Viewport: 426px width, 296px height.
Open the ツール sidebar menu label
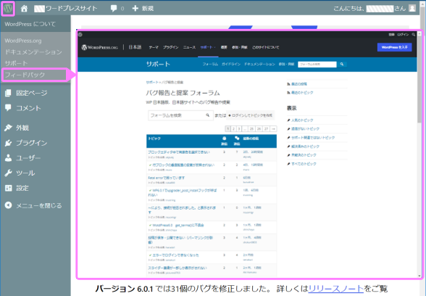25,173
